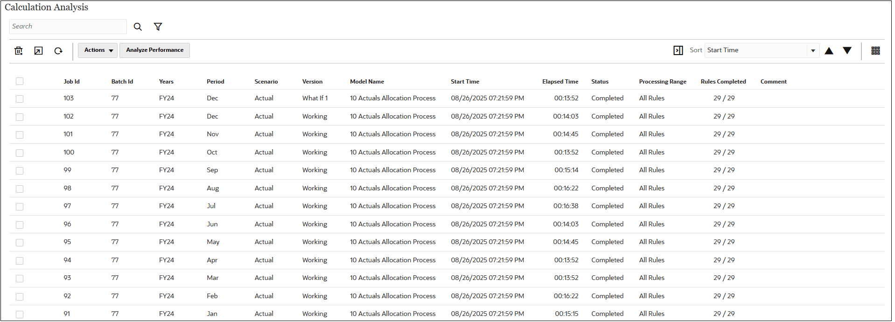The image size is (895, 322).
Task: Click into the Search input field
Action: coord(68,27)
